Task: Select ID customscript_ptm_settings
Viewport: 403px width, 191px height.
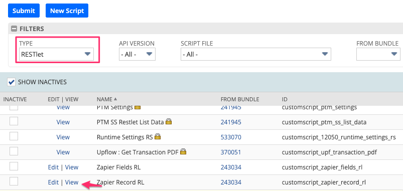Action: pyautogui.click(x=319, y=107)
